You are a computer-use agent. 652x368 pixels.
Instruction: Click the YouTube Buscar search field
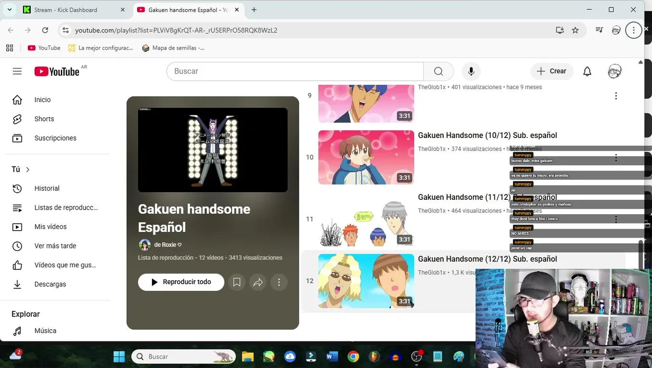295,72
